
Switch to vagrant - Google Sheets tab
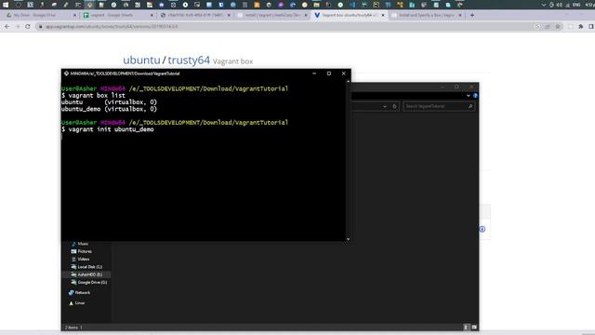coord(118,15)
